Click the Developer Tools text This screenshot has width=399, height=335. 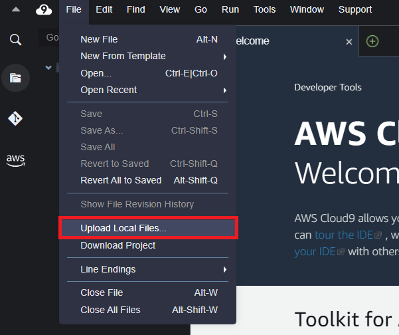click(x=328, y=87)
